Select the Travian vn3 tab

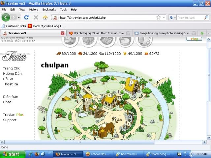coord(33,33)
